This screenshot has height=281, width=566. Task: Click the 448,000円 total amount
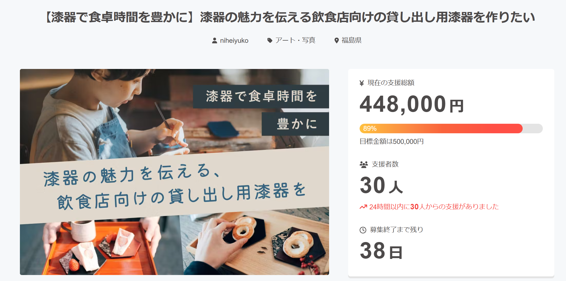[411, 104]
